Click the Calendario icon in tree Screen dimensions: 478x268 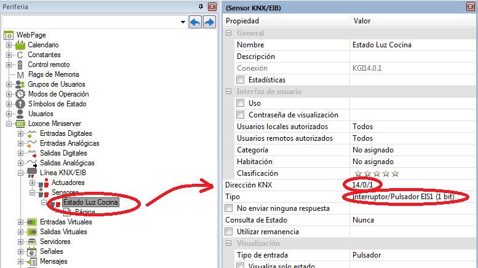[20, 45]
